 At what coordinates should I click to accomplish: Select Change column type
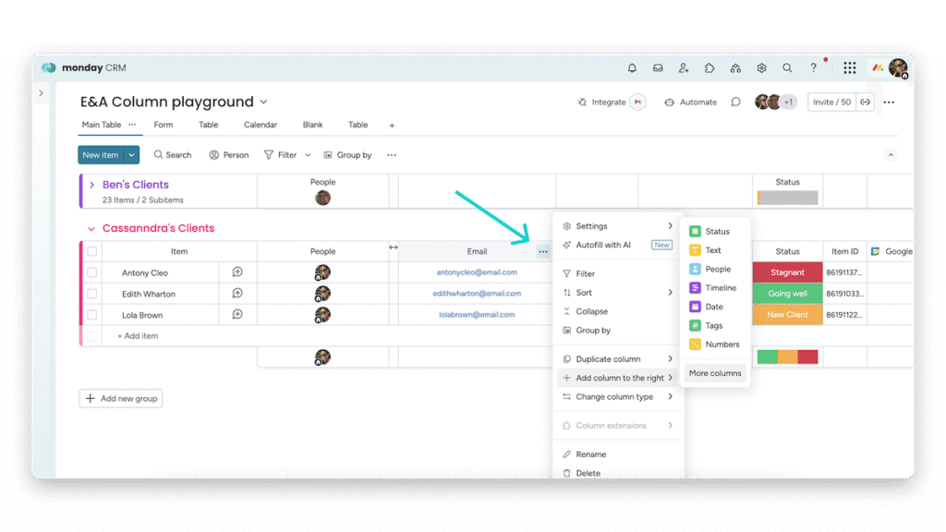point(618,397)
